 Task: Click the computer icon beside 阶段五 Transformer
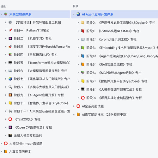[10, 63]
